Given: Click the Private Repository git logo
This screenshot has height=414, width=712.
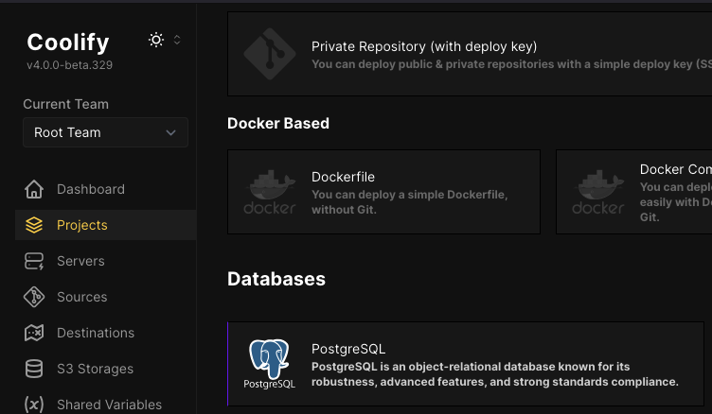Looking at the screenshot, I should tap(270, 54).
